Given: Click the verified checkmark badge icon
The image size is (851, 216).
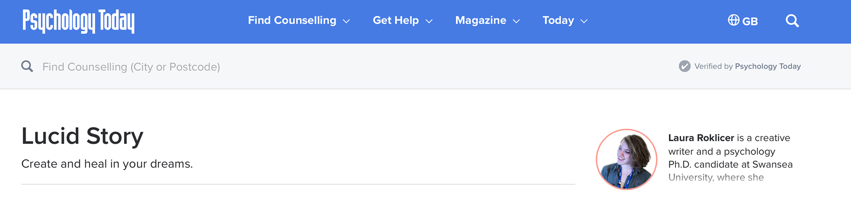Looking at the screenshot, I should 684,66.
